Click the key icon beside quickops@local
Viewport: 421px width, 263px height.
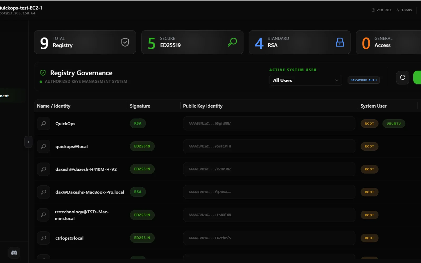pyautogui.click(x=44, y=146)
